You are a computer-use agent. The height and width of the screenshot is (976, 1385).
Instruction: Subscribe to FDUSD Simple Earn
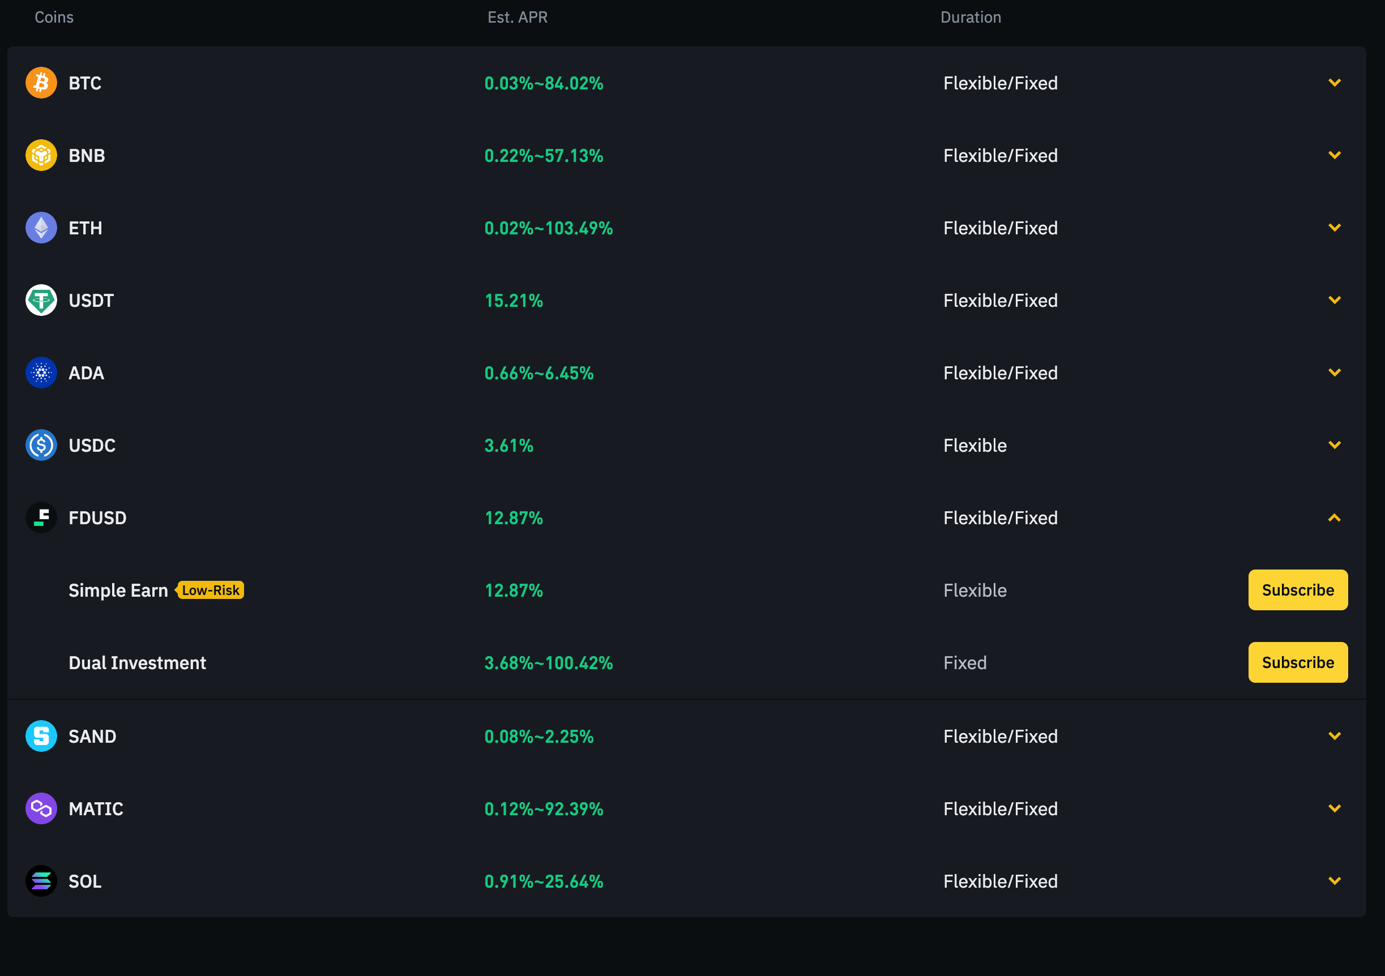(1298, 590)
